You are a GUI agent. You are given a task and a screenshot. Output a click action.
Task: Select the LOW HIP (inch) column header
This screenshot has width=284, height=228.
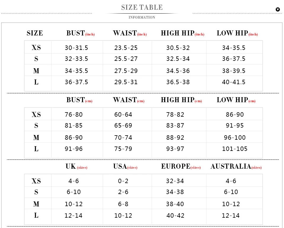[x=237, y=33]
